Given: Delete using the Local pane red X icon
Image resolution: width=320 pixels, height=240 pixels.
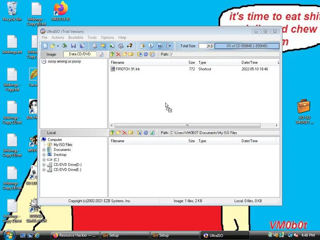Looking at the screenshot, I should coord(125,132).
